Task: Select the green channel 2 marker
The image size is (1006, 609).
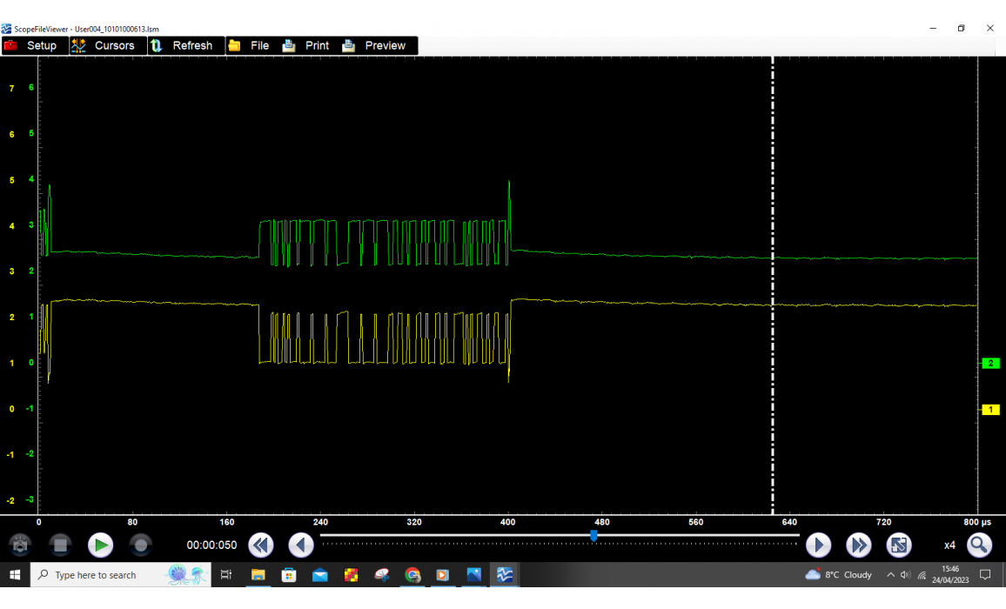Action: tap(990, 364)
